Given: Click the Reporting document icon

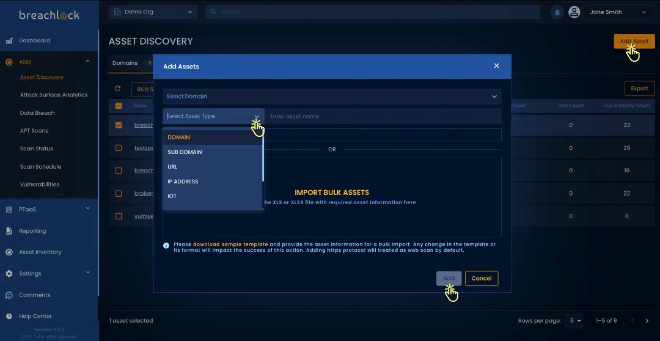Looking at the screenshot, I should click(9, 231).
